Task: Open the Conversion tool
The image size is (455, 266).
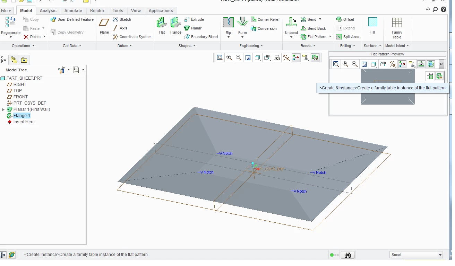Action: point(264,28)
